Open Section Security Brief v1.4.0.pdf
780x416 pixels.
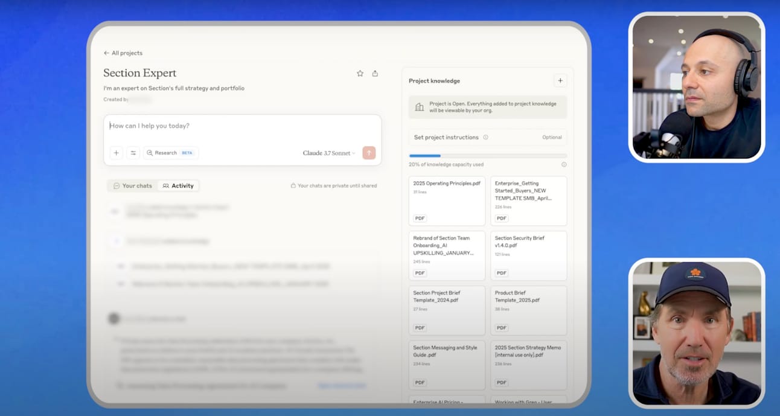point(528,255)
